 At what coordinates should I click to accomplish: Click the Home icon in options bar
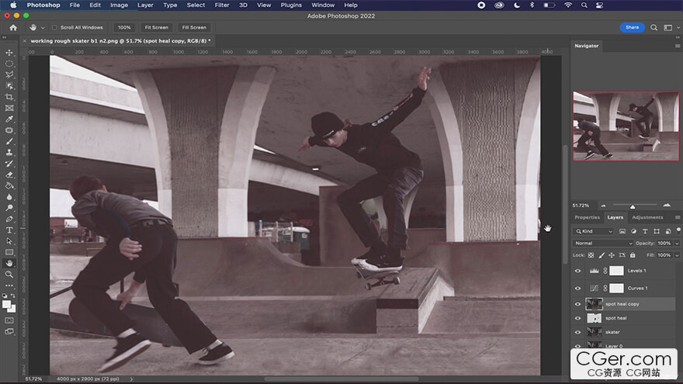click(13, 27)
